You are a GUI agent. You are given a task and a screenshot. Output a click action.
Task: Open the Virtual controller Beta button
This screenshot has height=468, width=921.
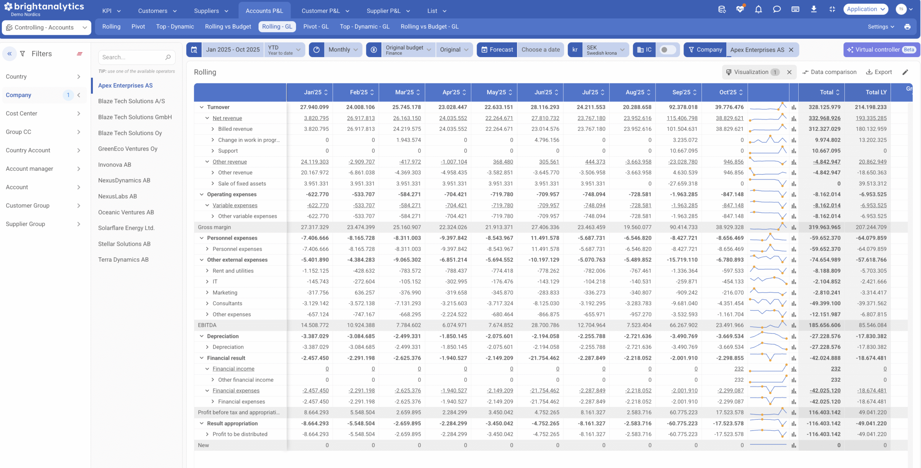[x=881, y=50]
